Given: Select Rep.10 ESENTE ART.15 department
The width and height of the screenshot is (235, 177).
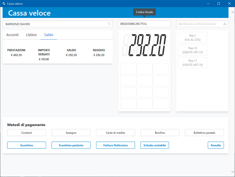Looking at the screenshot, I should 192,50.
